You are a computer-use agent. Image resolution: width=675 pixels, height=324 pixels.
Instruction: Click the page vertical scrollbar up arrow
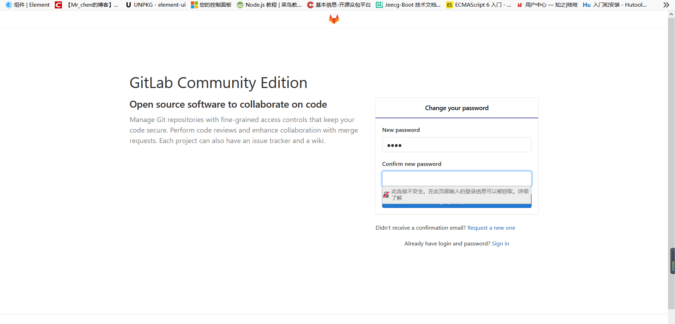click(x=671, y=14)
